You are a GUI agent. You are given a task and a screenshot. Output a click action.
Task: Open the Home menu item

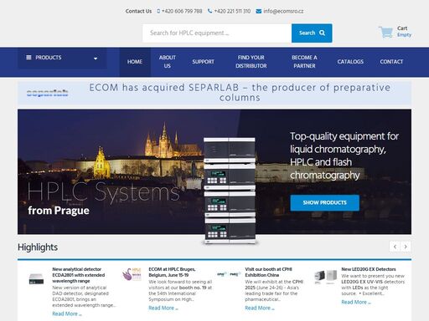[x=135, y=62]
